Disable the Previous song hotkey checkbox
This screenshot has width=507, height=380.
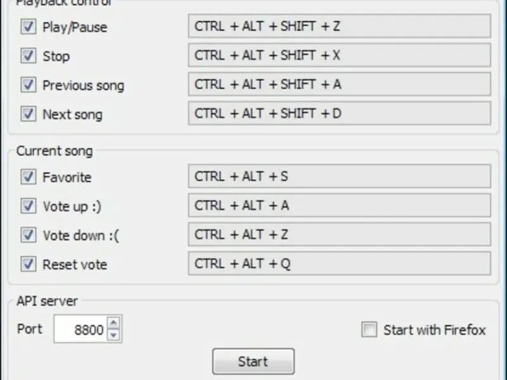pyautogui.click(x=29, y=85)
